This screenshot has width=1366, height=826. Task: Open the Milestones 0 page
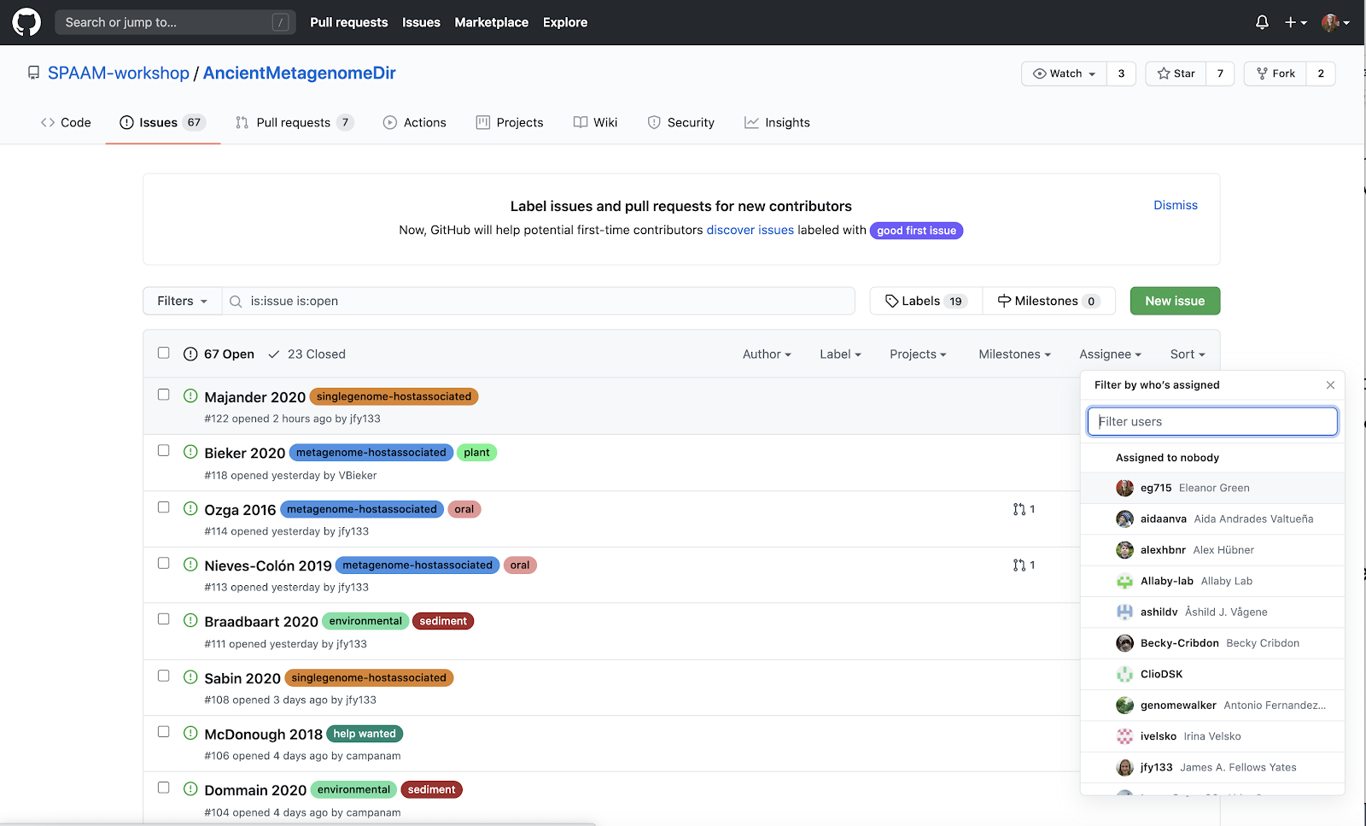click(1049, 301)
